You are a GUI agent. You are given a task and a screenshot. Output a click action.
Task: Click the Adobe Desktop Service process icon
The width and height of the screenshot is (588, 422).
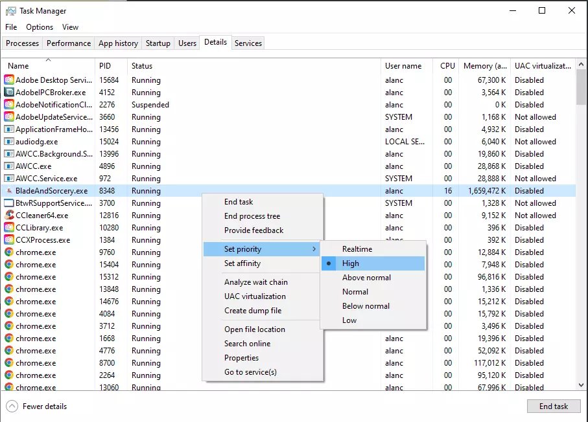point(9,80)
